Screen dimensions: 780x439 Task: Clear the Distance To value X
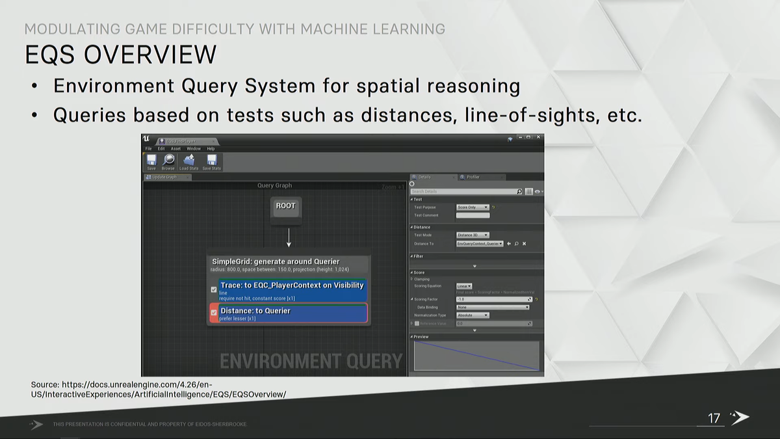525,243
